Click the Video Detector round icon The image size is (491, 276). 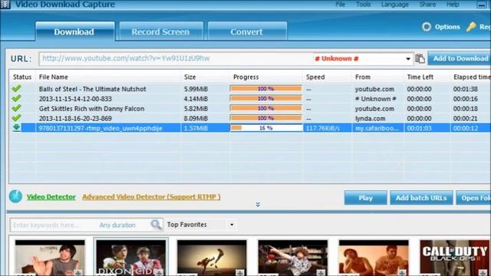pyautogui.click(x=15, y=196)
